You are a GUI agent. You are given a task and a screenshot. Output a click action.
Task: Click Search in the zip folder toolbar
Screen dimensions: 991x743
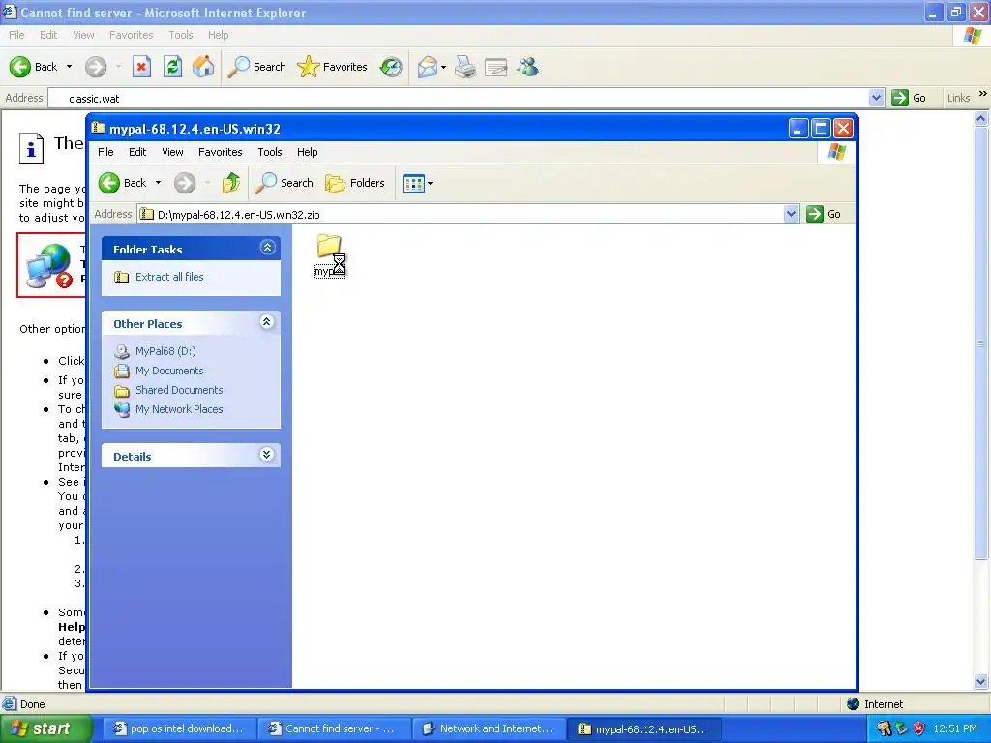pyautogui.click(x=284, y=183)
